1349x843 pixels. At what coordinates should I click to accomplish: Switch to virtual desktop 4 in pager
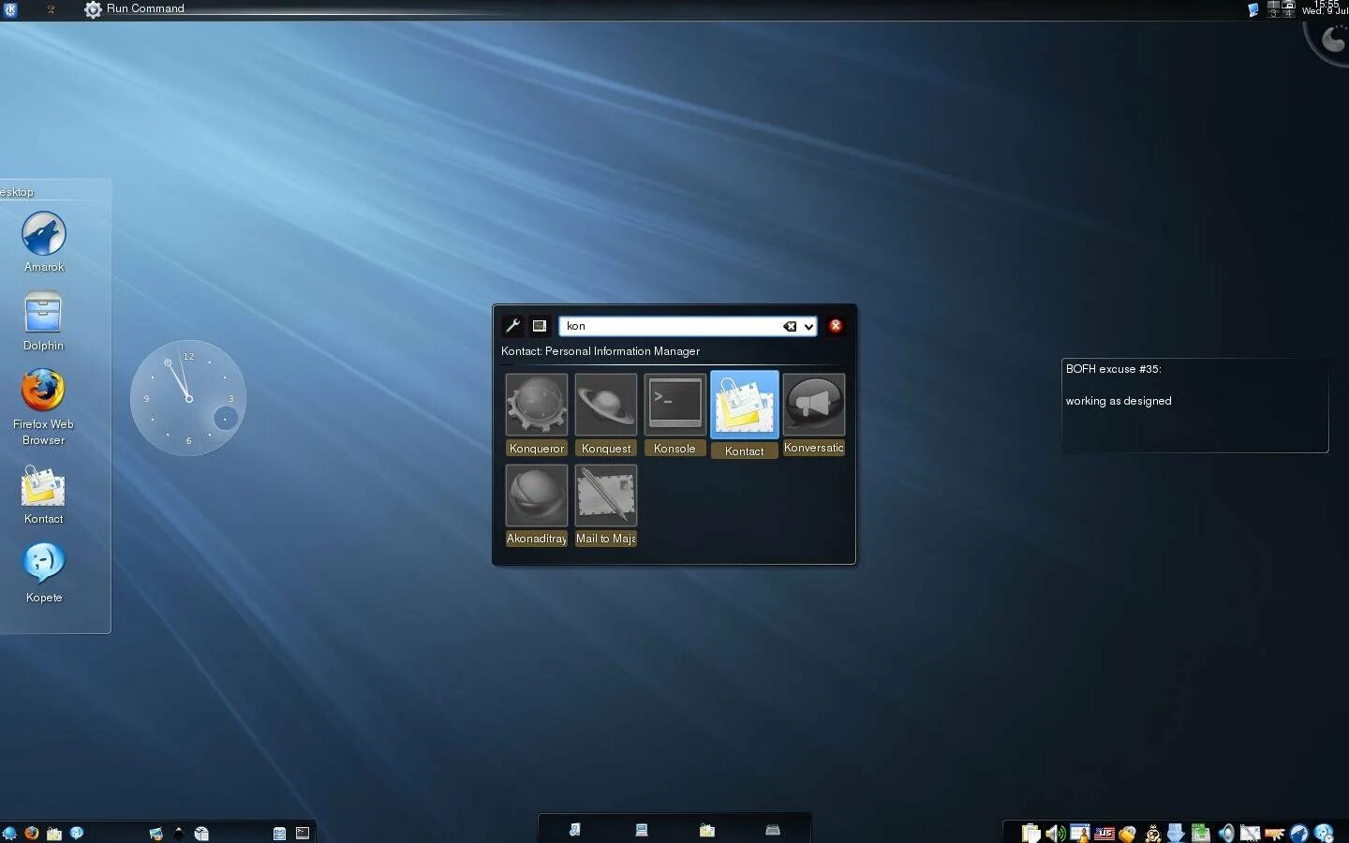pyautogui.click(x=1288, y=13)
